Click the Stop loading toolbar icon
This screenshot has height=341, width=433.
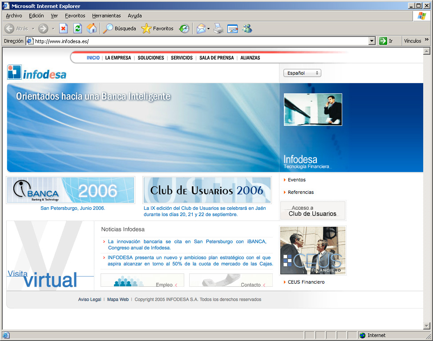pyautogui.click(x=63, y=28)
